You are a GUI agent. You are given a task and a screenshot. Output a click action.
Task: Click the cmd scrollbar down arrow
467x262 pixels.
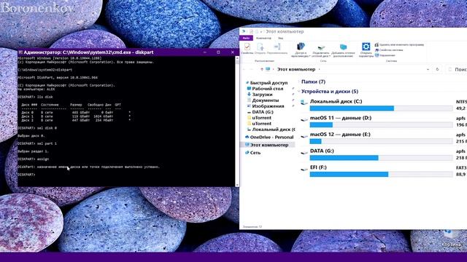point(237,185)
